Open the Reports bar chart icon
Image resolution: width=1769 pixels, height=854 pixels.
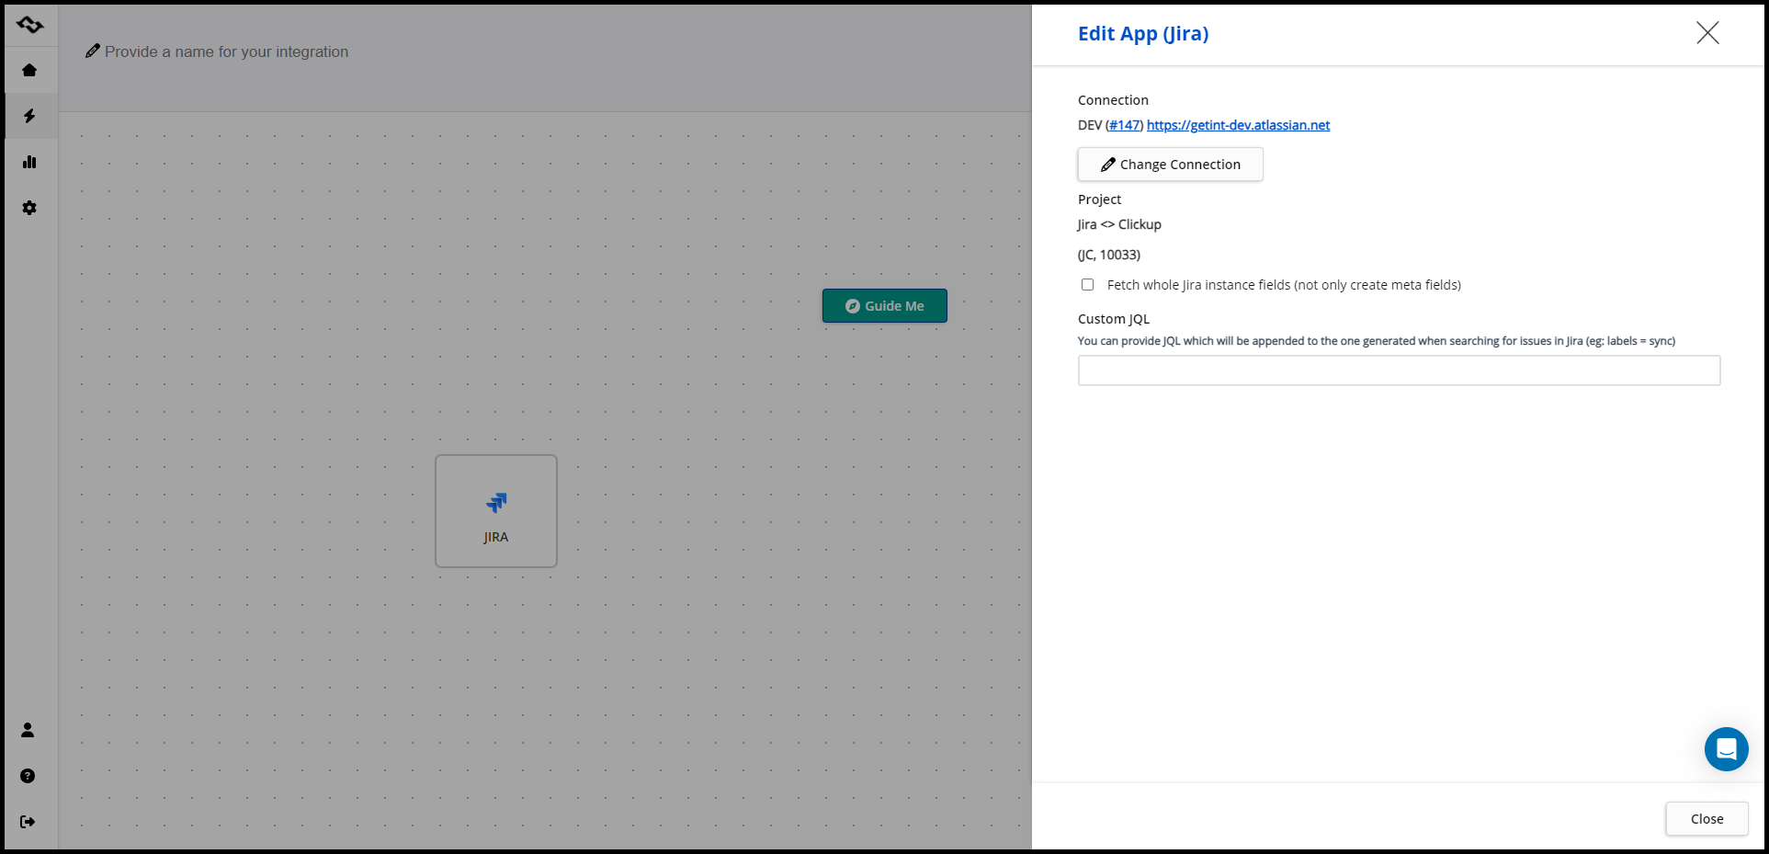point(29,162)
